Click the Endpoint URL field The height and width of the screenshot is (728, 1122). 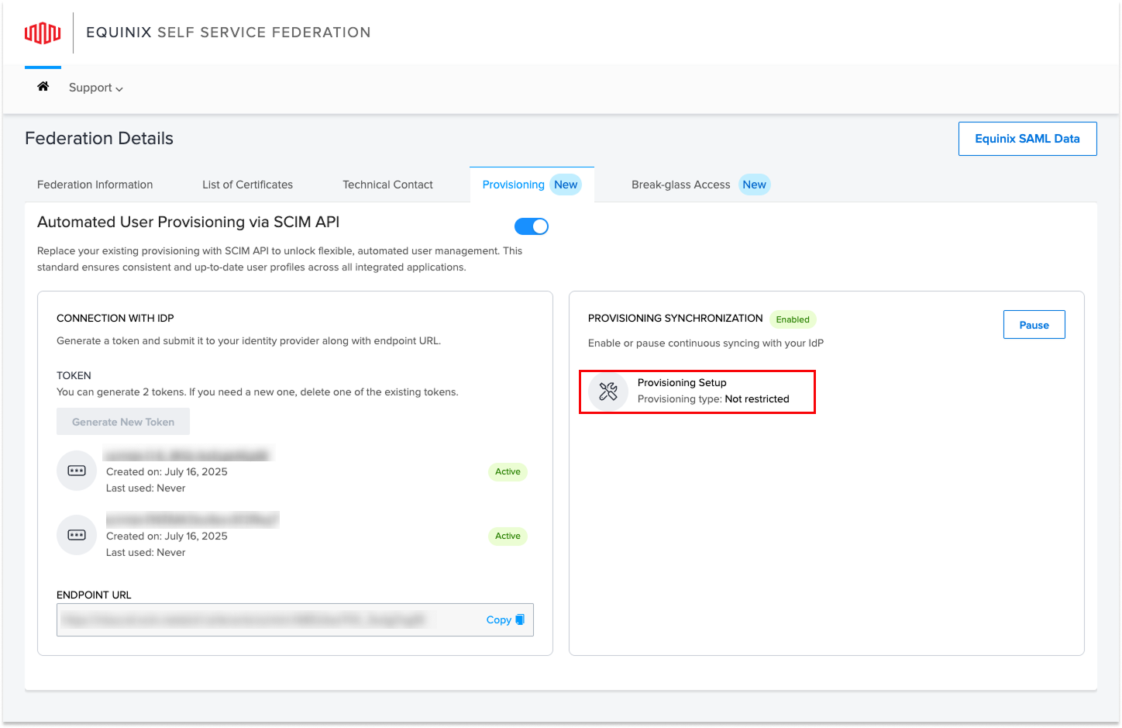[294, 620]
